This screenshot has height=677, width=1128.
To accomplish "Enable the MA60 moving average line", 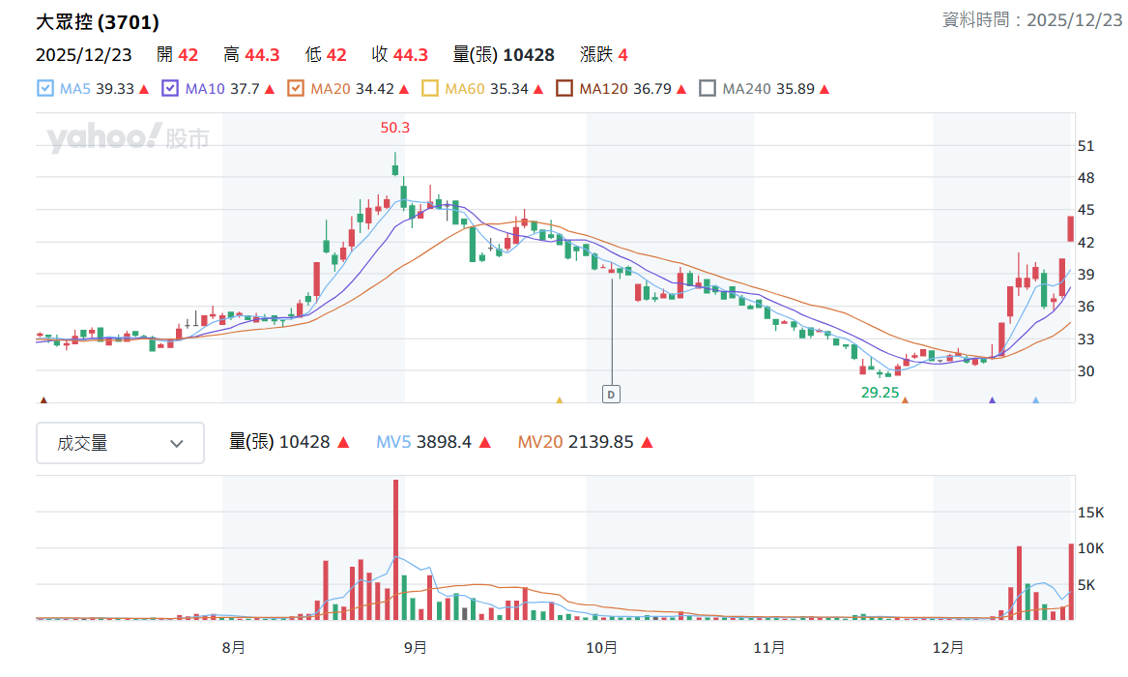I will click(x=429, y=88).
